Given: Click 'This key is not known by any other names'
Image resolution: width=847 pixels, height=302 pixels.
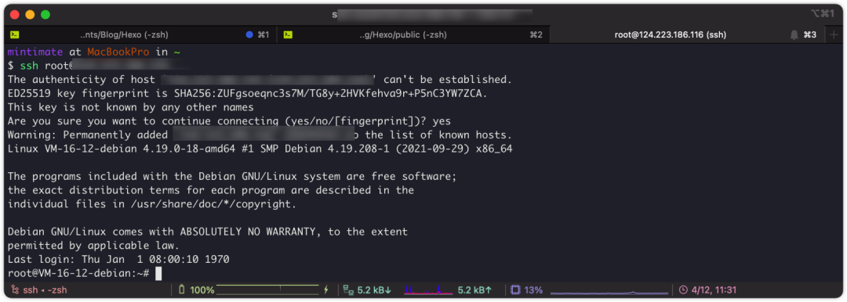Looking at the screenshot, I should coord(131,107).
